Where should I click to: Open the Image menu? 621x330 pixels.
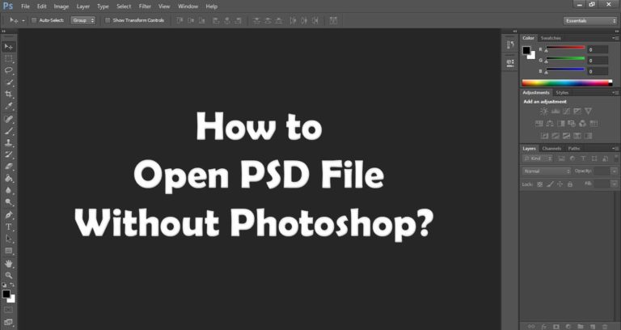pos(61,6)
